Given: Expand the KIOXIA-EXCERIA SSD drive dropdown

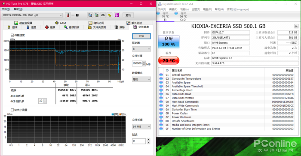Looking at the screenshot, I should pos(33,15).
